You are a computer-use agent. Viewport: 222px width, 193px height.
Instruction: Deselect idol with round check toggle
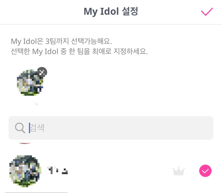click(205, 171)
